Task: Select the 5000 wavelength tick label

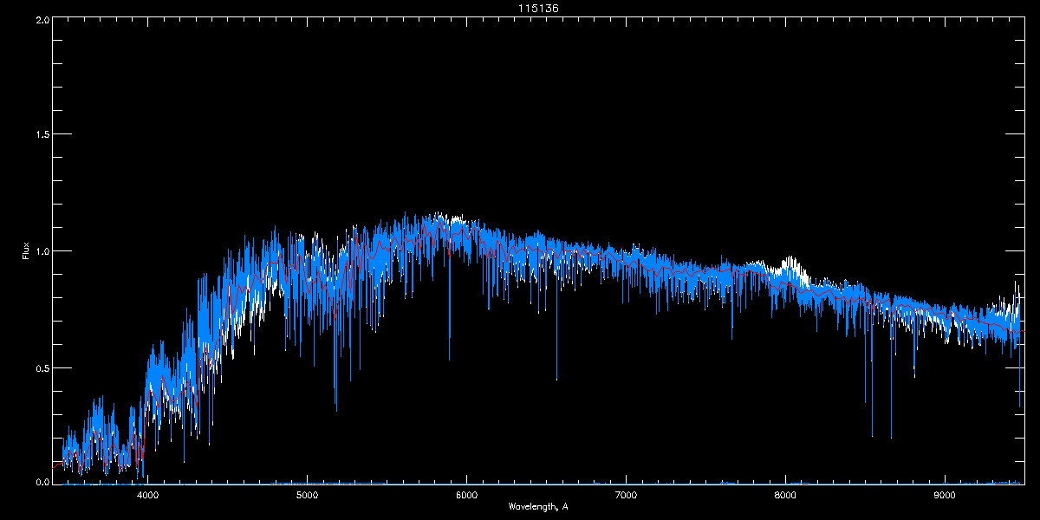Action: pos(307,496)
